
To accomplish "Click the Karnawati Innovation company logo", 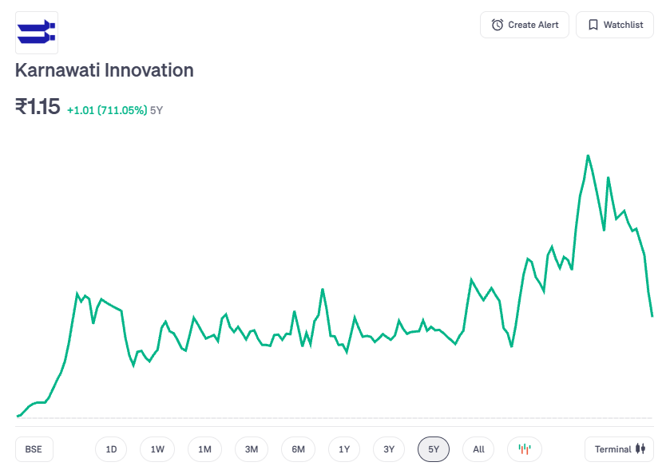I will 37,33.
